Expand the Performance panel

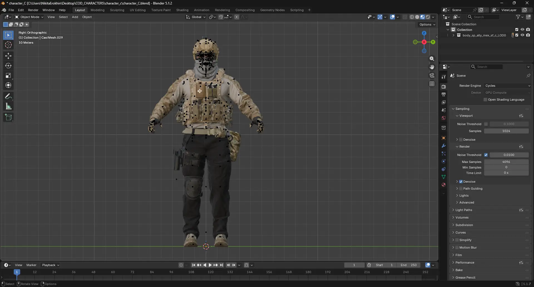(x=465, y=263)
